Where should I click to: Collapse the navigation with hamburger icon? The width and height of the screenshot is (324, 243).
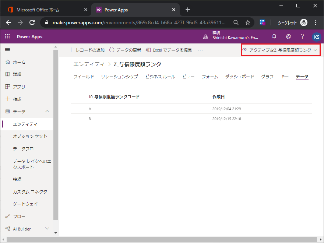coord(7,50)
